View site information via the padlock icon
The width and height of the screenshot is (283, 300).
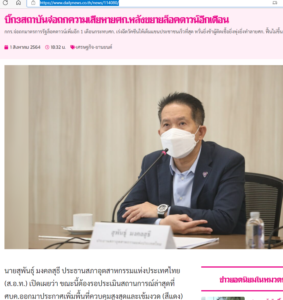33,3
